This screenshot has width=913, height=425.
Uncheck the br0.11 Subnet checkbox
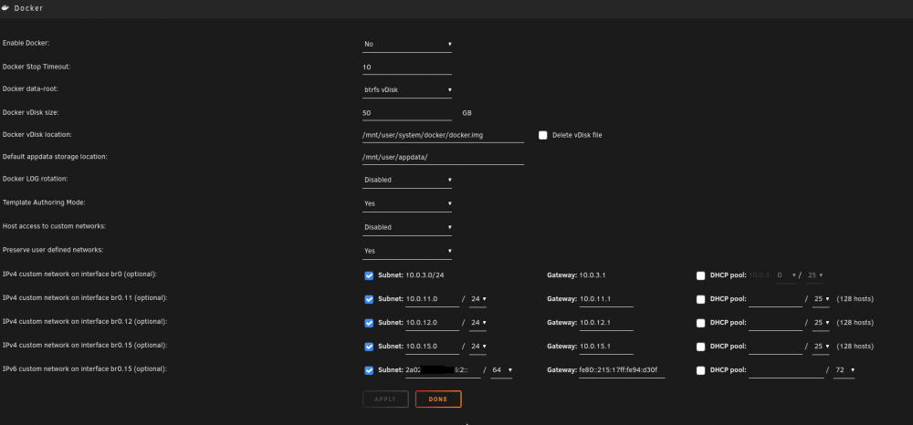(369, 299)
